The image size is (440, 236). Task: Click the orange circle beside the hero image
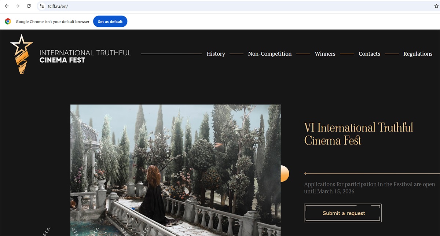[285, 173]
